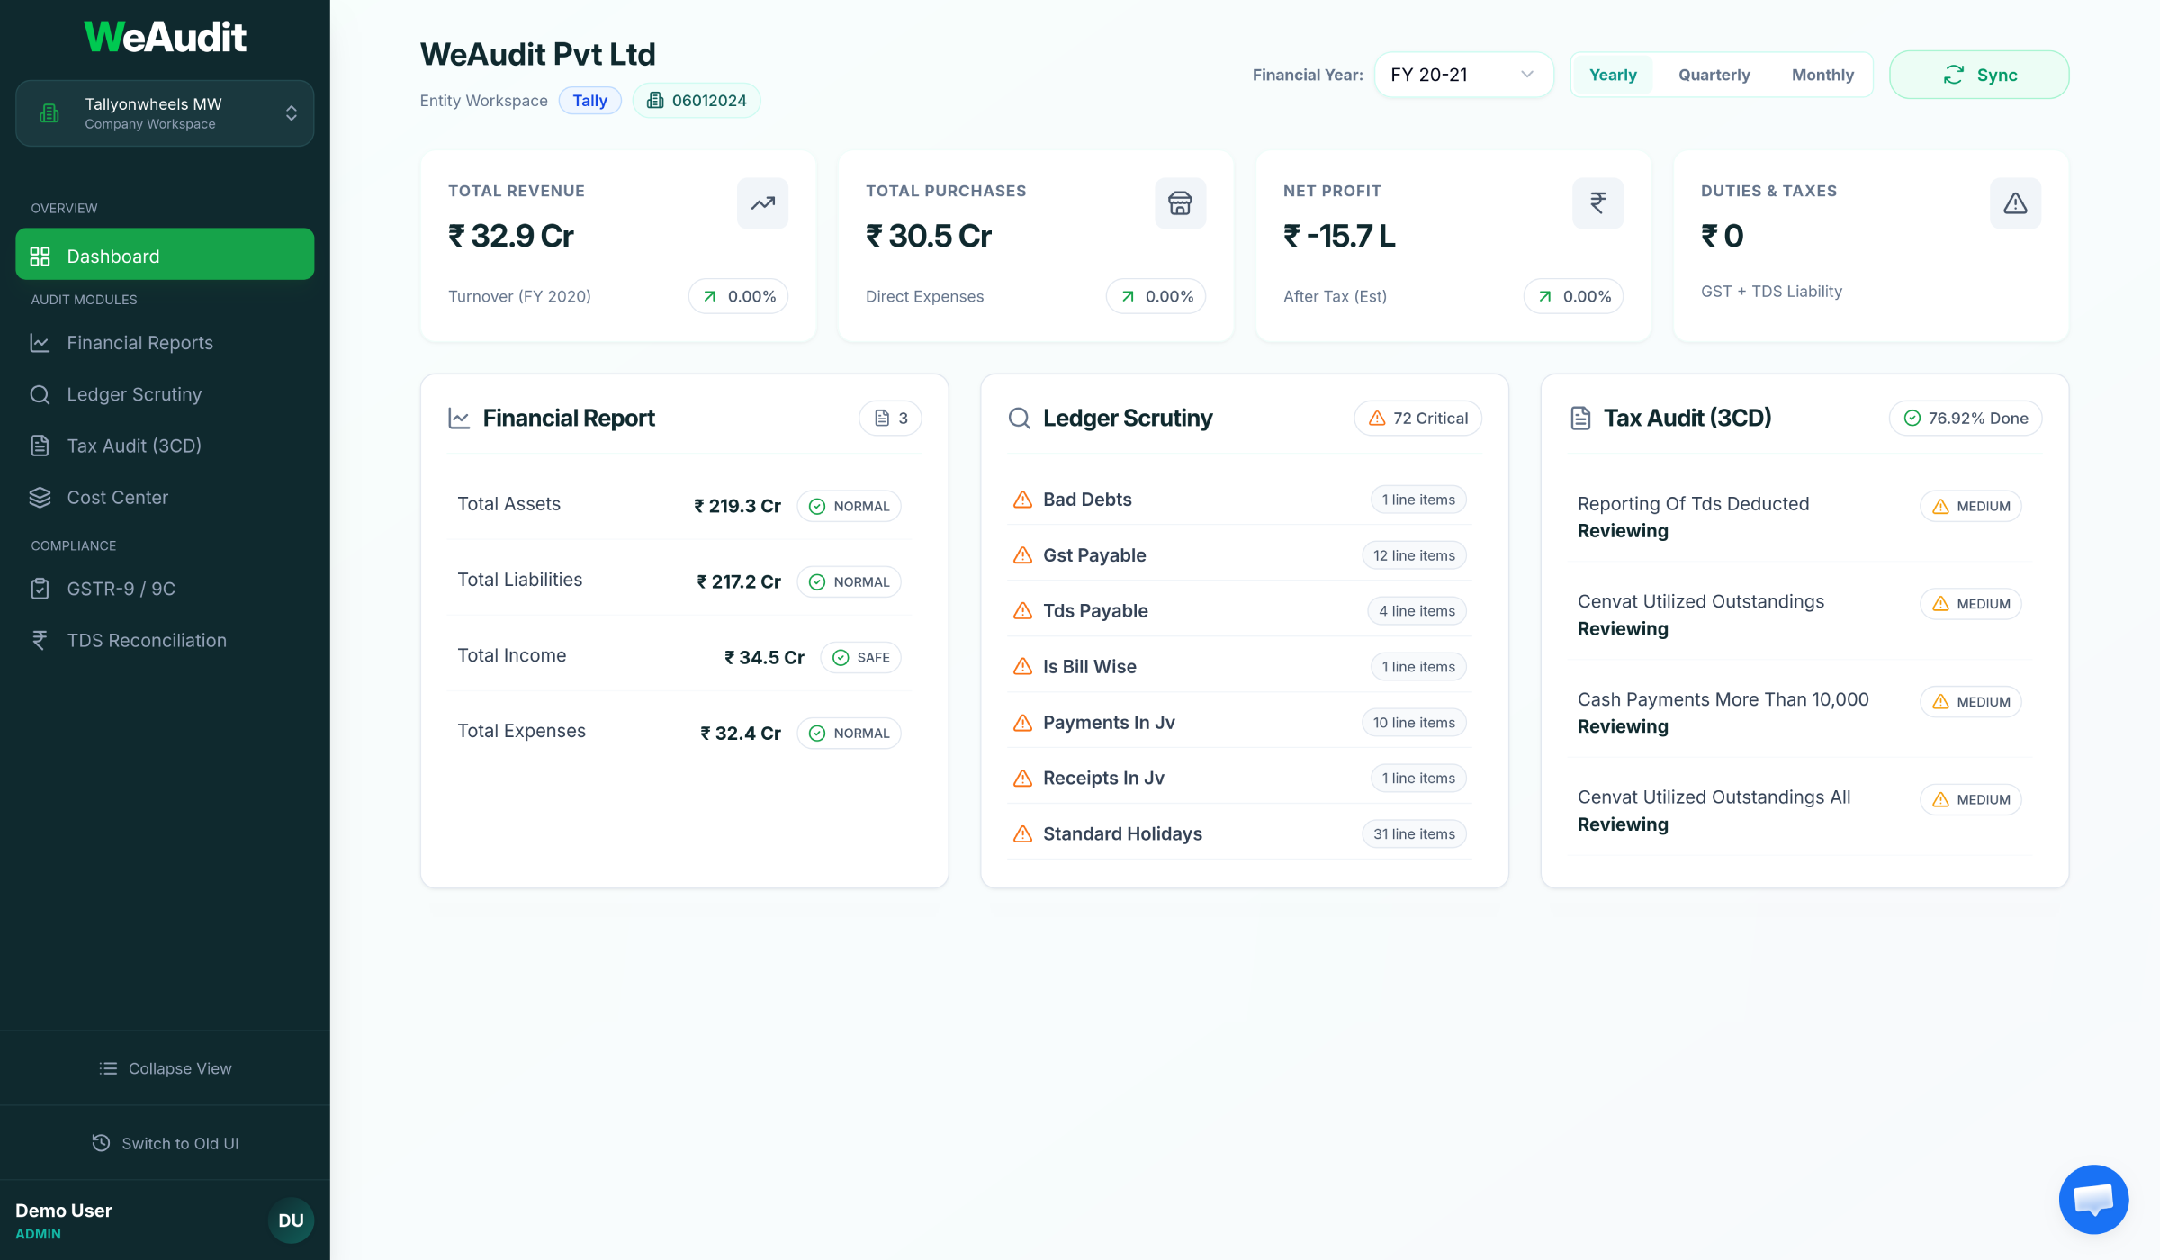Open the Tax Audit (3CD) module

[x=136, y=445]
